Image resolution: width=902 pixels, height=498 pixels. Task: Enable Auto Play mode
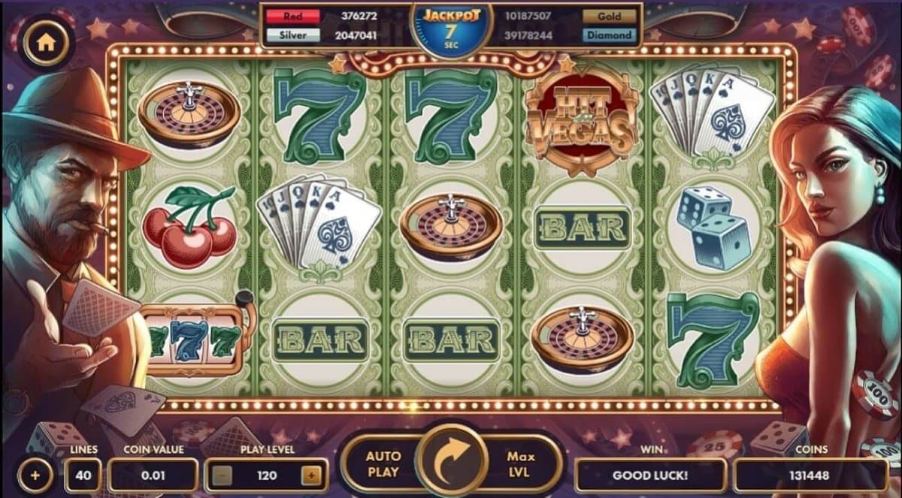coord(383,462)
